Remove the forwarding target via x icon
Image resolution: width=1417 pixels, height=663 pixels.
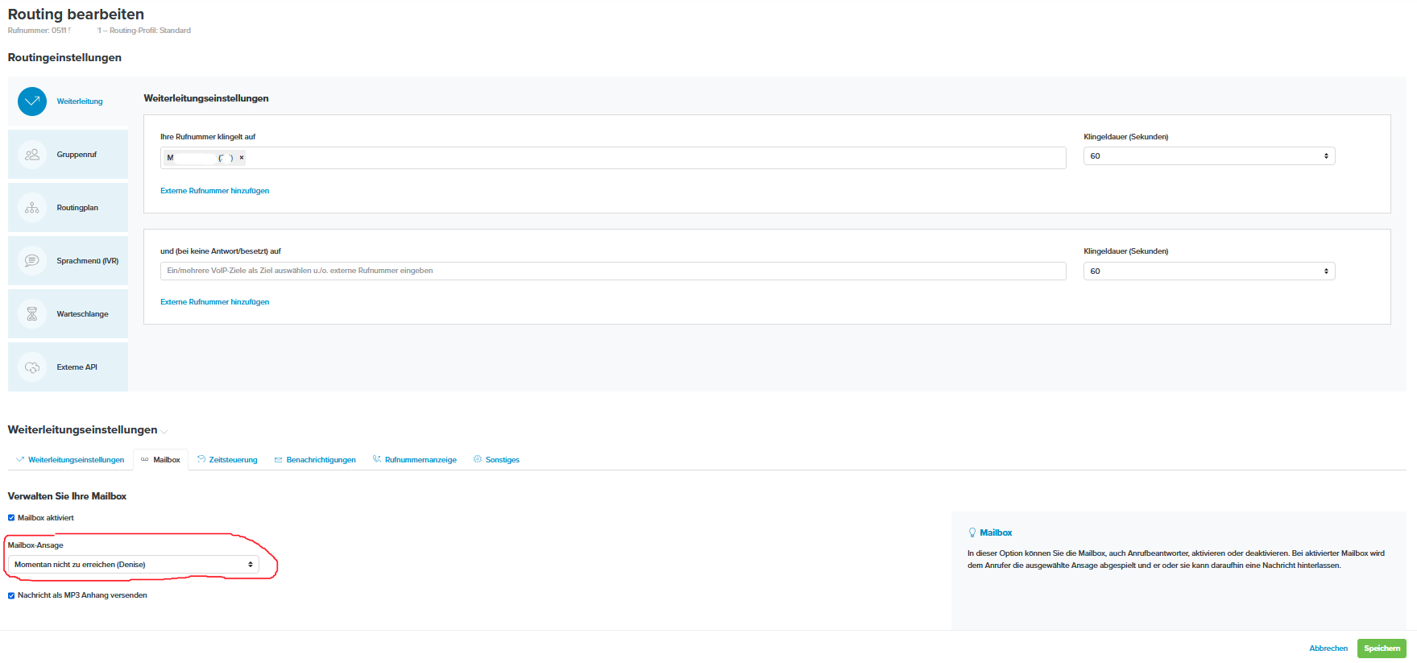[242, 158]
